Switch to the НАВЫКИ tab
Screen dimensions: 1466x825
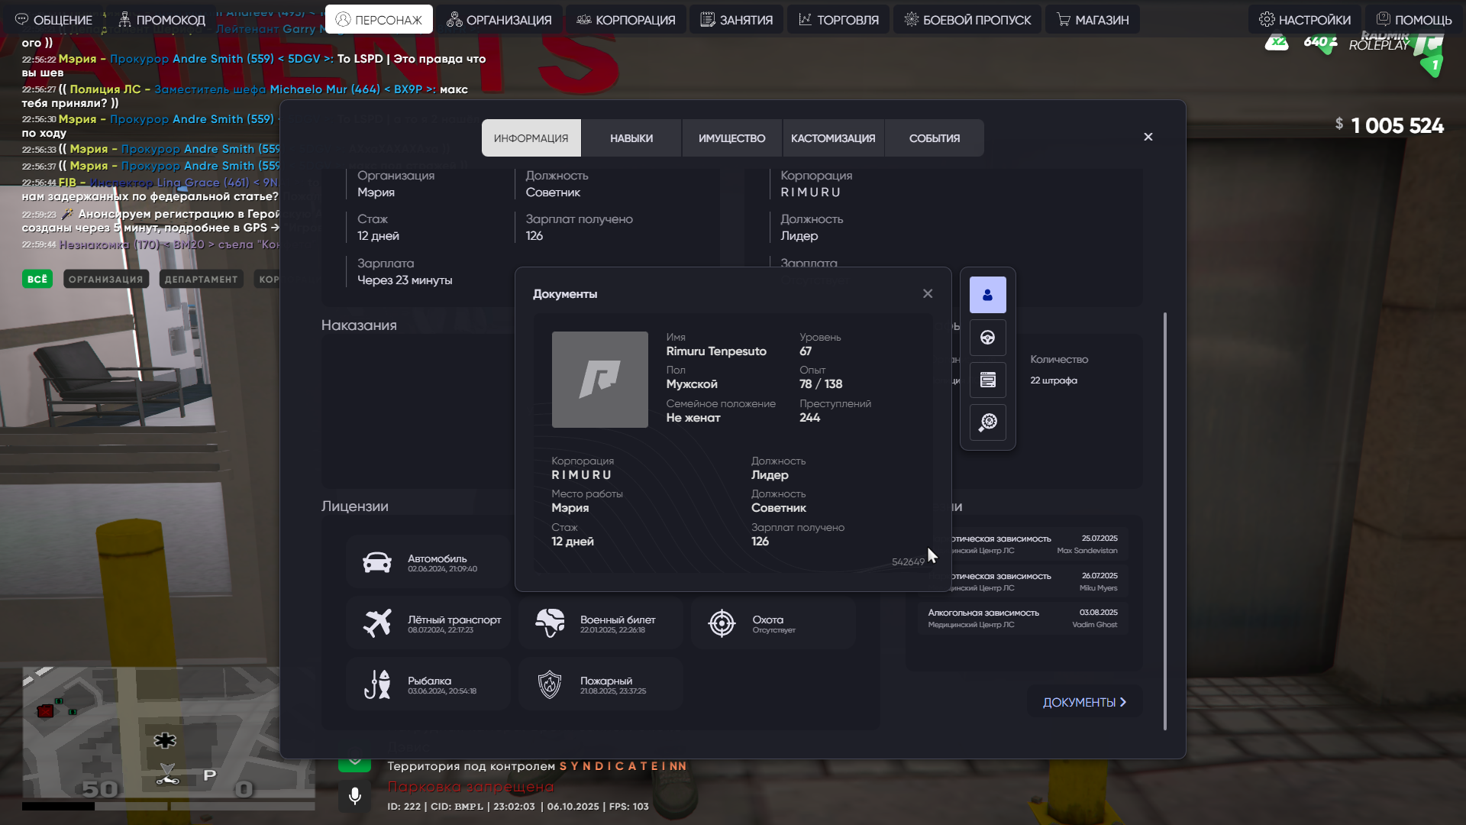point(631,138)
